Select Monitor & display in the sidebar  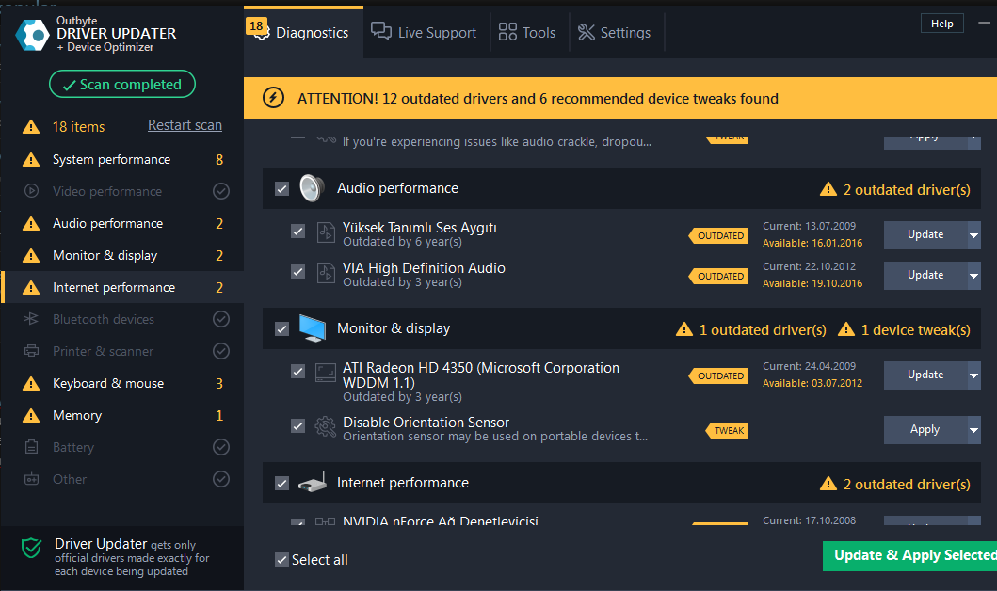coord(122,255)
